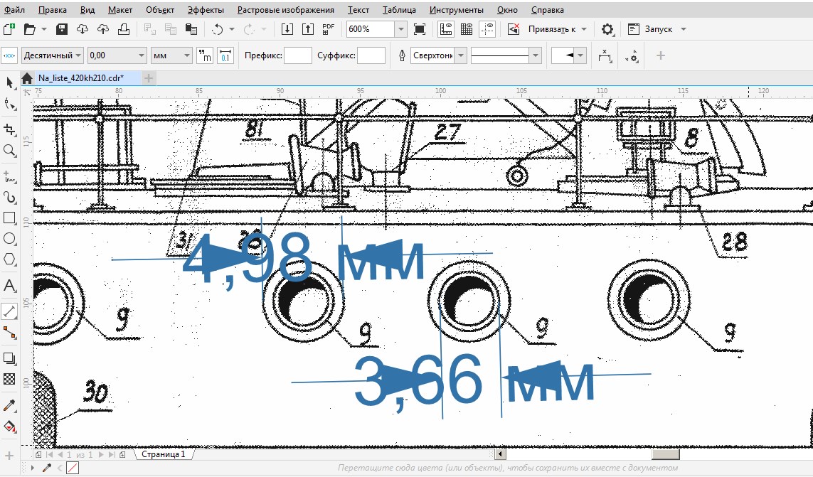This screenshot has height=477, width=813.
Task: Select the Drop Shadow tool
Action: [9, 358]
